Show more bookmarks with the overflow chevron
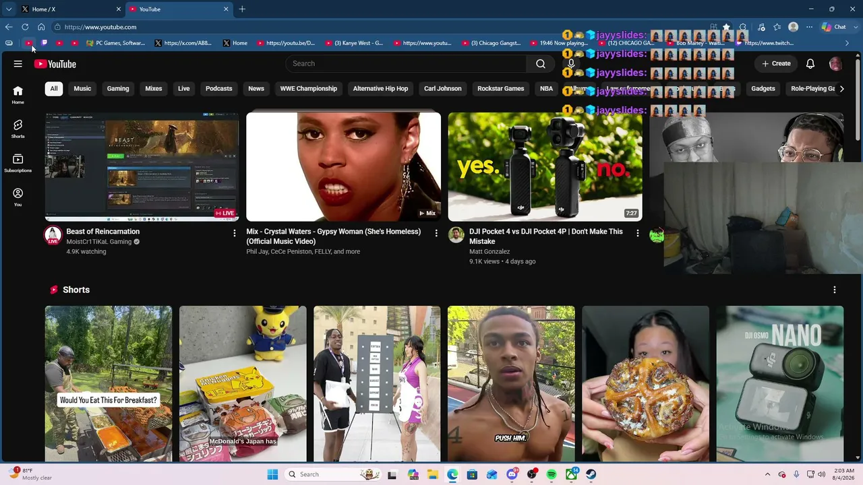The width and height of the screenshot is (863, 485). click(x=847, y=43)
